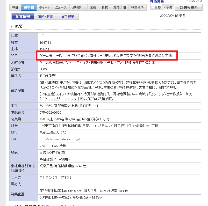Click the 株式 row label
Viewport: 208px width, 206px height.
pos(14,153)
